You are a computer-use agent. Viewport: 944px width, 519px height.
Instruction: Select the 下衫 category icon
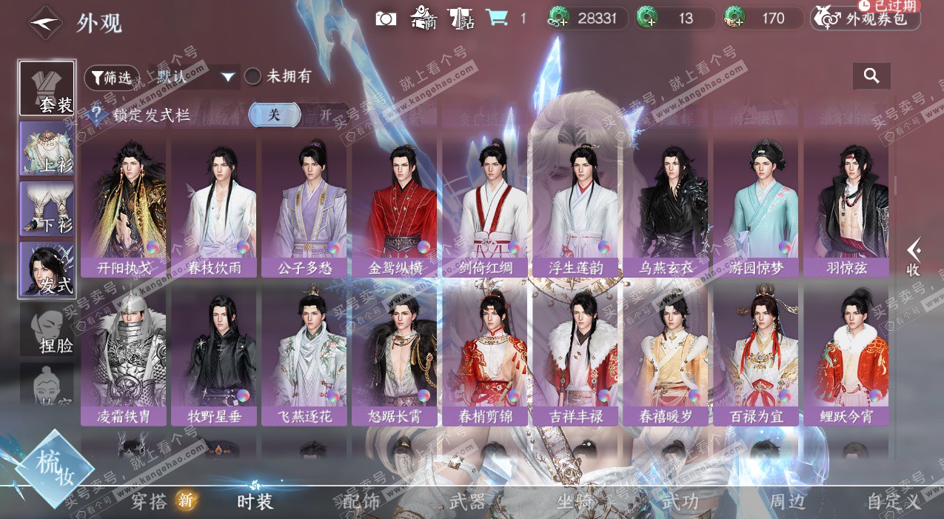coord(47,209)
